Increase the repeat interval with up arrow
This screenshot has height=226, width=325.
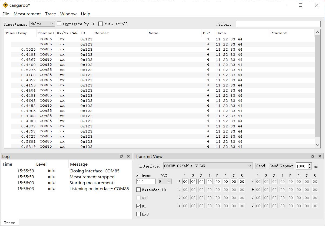(310, 164)
